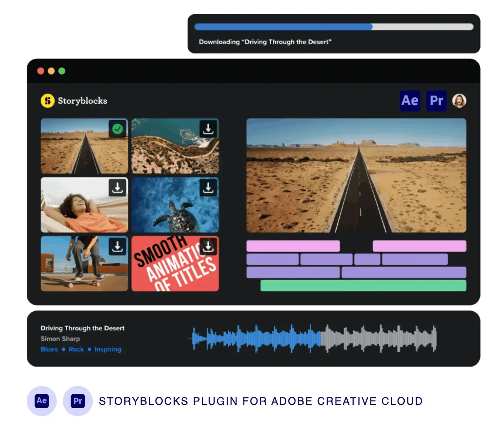Select the woman in hammock thumbnail
The image size is (487, 424).
(84, 205)
